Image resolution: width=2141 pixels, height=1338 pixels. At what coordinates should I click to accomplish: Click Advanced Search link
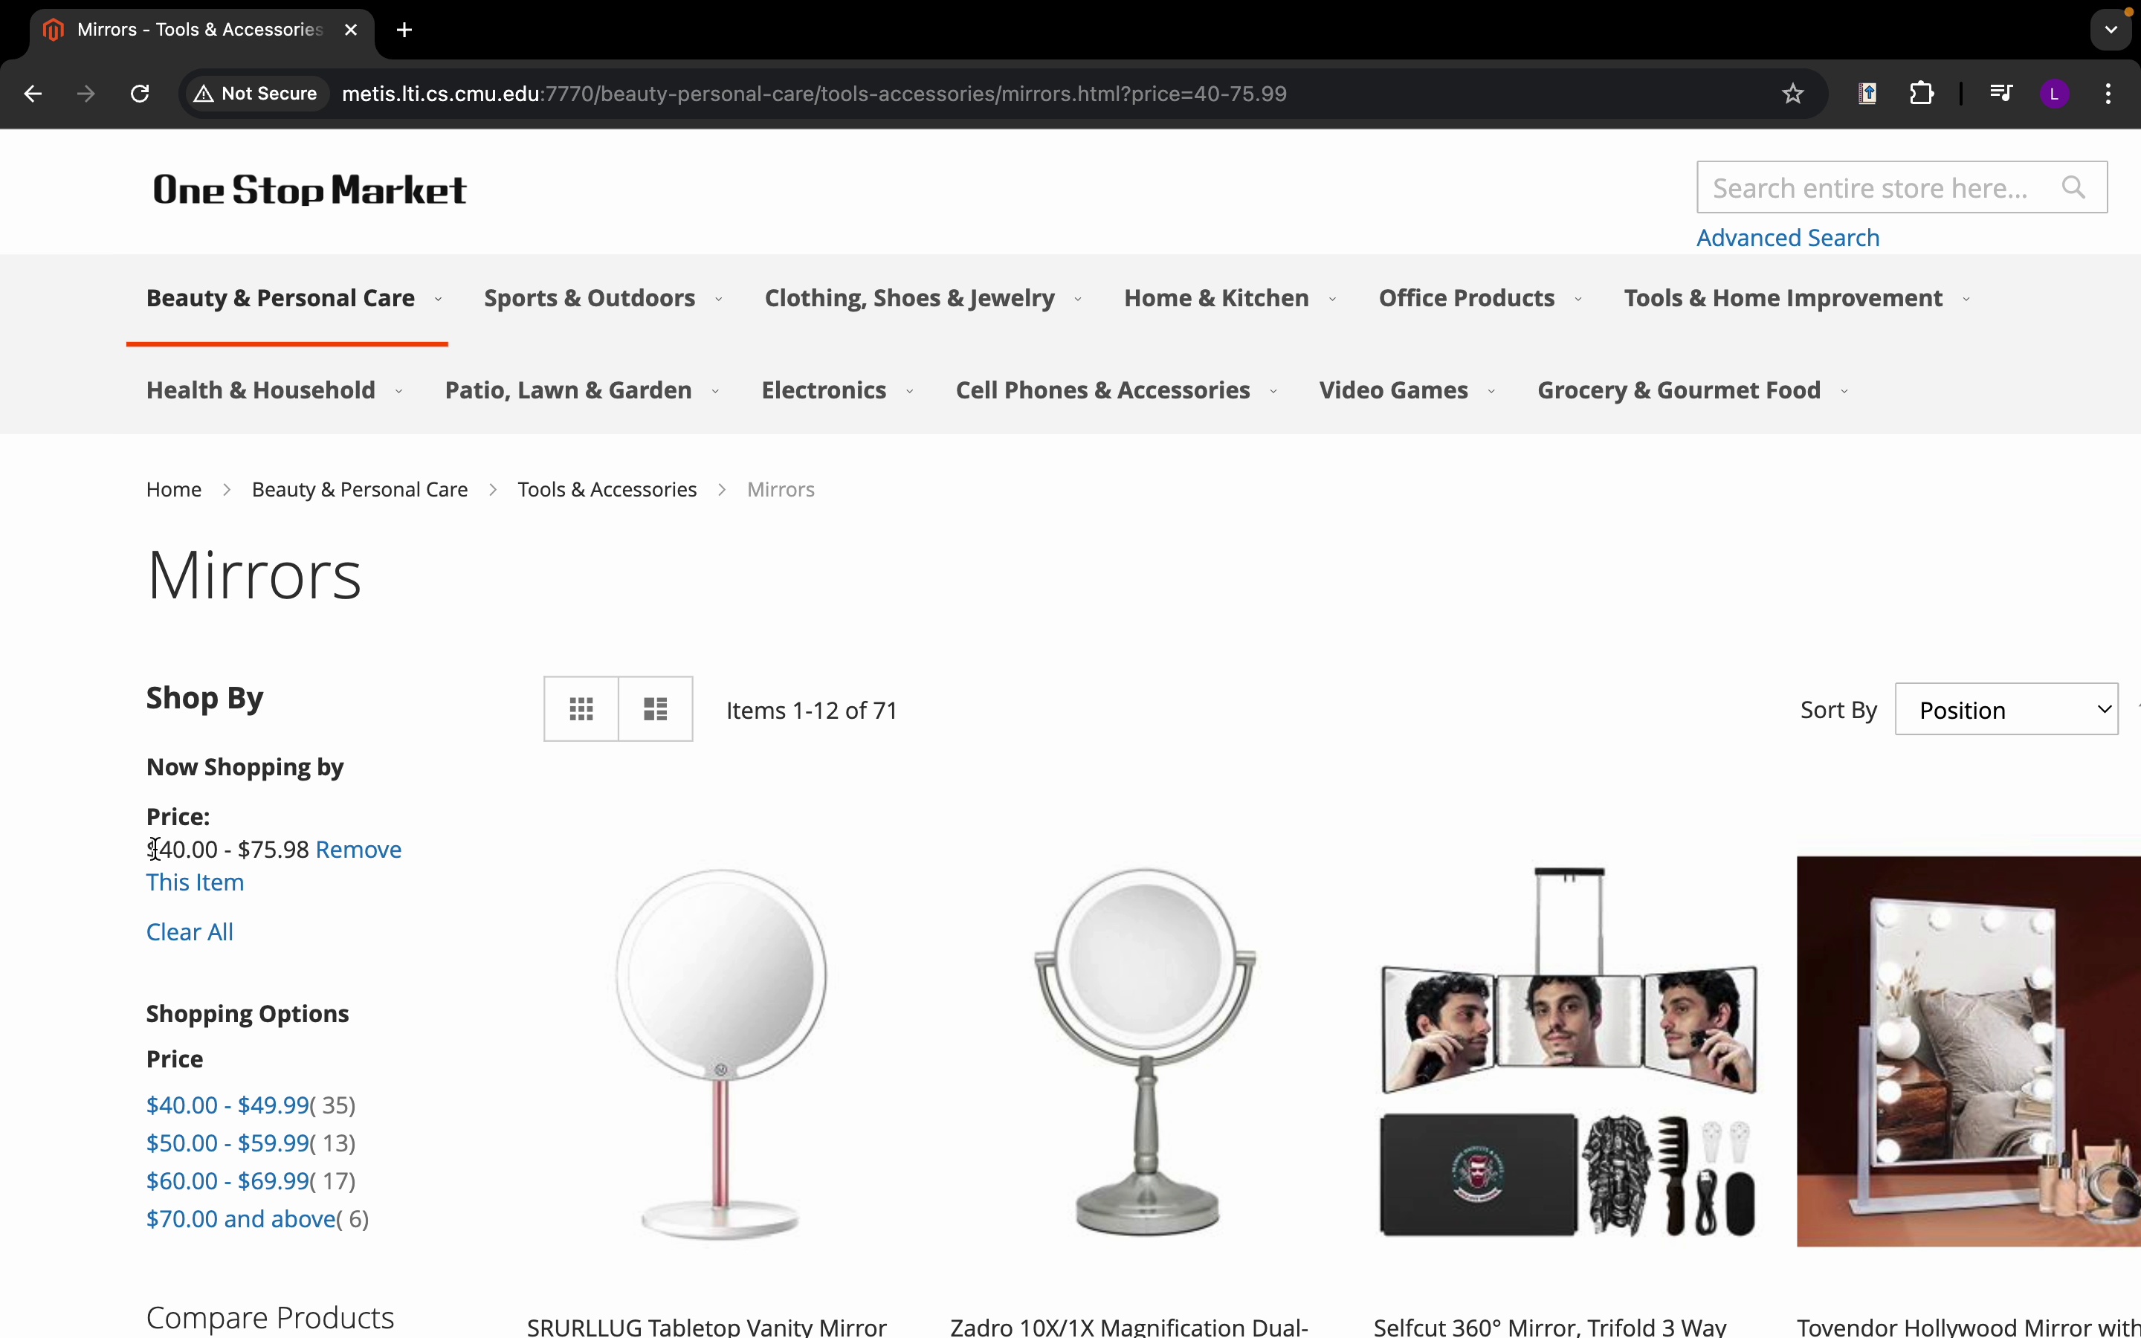click(x=1787, y=238)
